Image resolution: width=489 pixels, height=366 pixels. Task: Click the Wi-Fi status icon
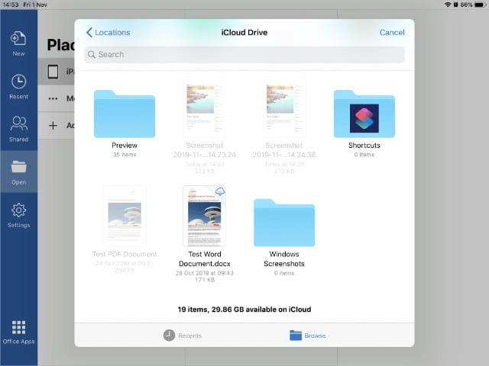click(448, 5)
